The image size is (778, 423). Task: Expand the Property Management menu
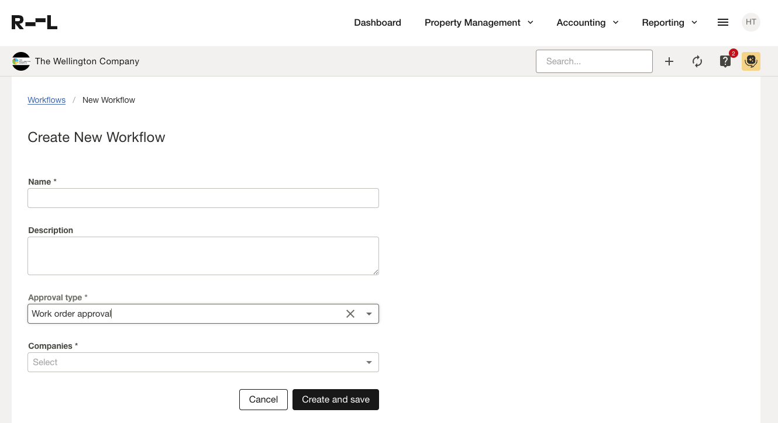pyautogui.click(x=478, y=23)
